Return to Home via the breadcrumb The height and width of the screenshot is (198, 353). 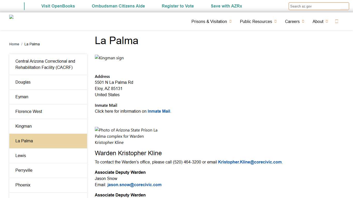click(x=14, y=44)
